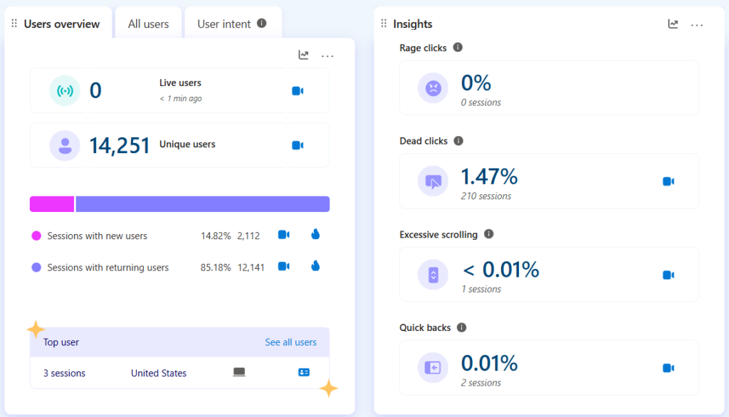This screenshot has width=729, height=417.
Task: Open recordings for Unique users
Action: [x=298, y=145]
